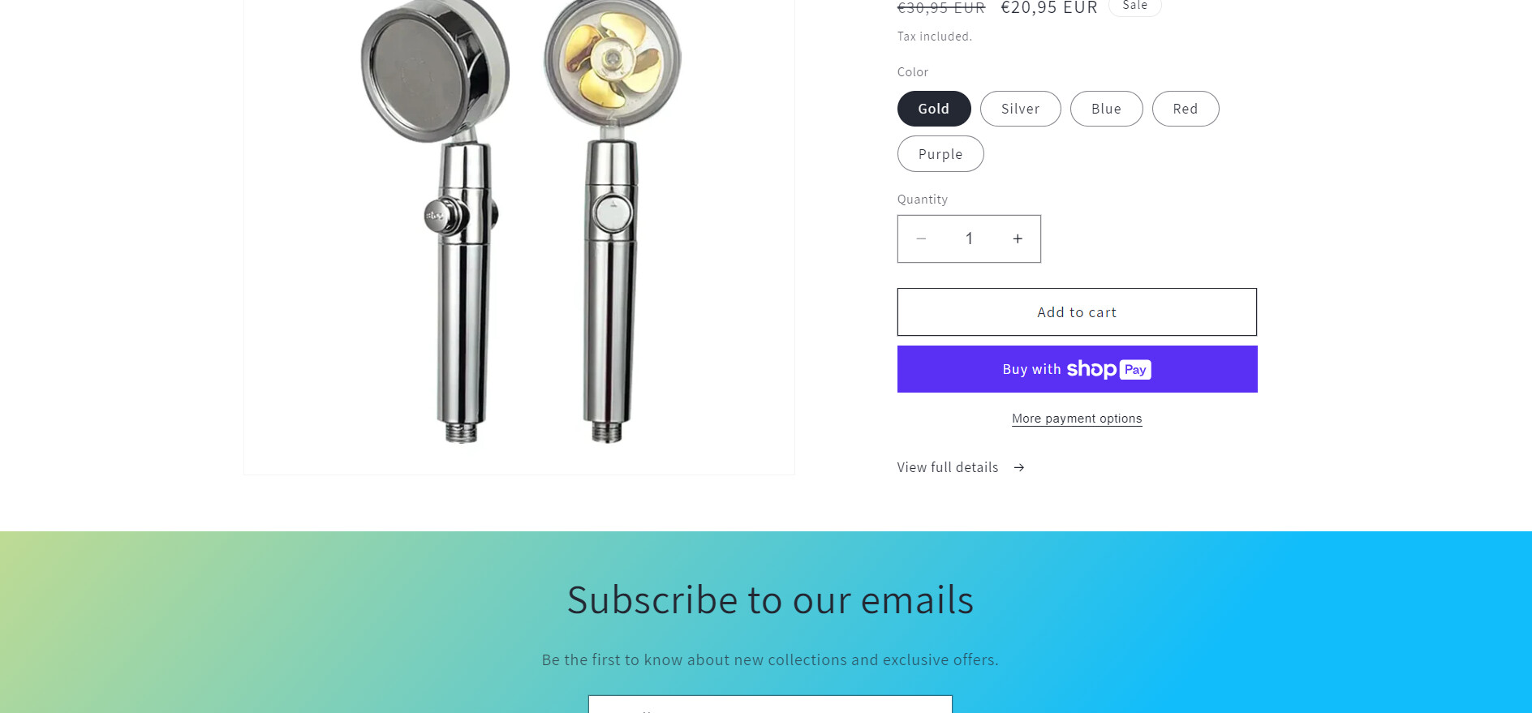Image resolution: width=1532 pixels, height=713 pixels.
Task: Buy now with Shop Pay button
Action: pyautogui.click(x=1077, y=369)
